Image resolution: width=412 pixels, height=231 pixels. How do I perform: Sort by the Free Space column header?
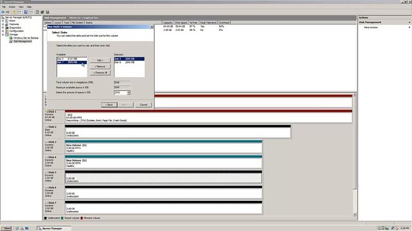point(181,22)
